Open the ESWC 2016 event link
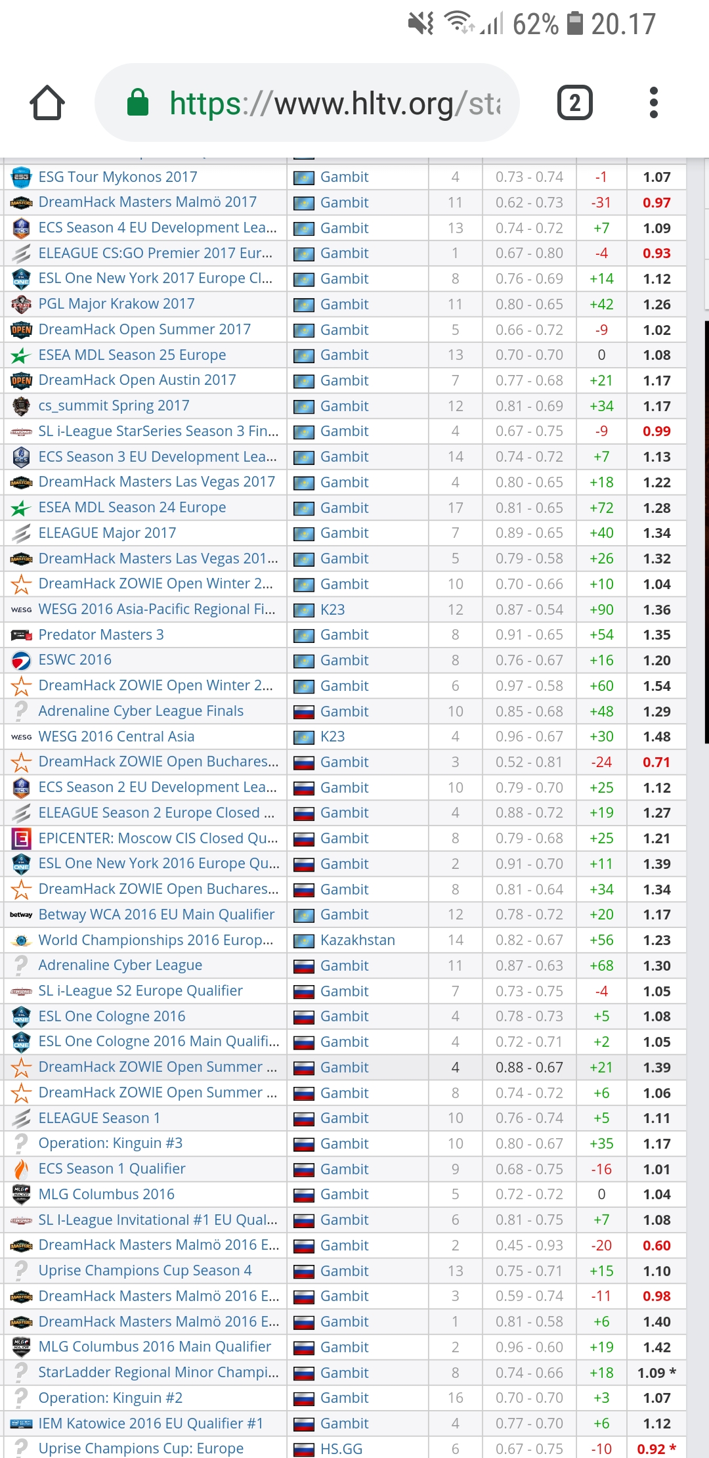Screen dimensions: 709x1458 [x=75, y=659]
